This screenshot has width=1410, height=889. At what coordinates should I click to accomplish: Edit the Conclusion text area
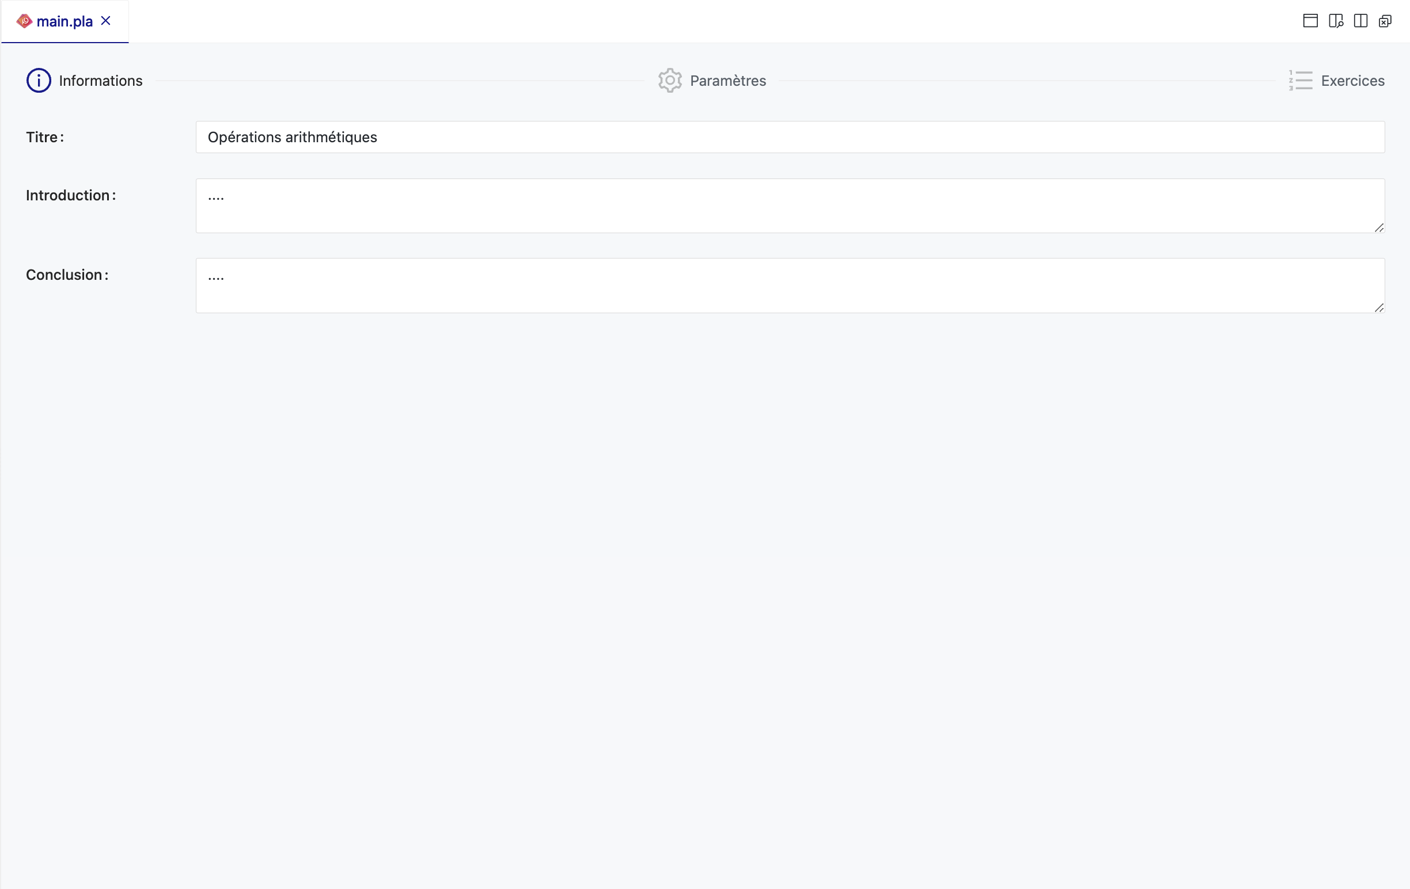(x=790, y=285)
